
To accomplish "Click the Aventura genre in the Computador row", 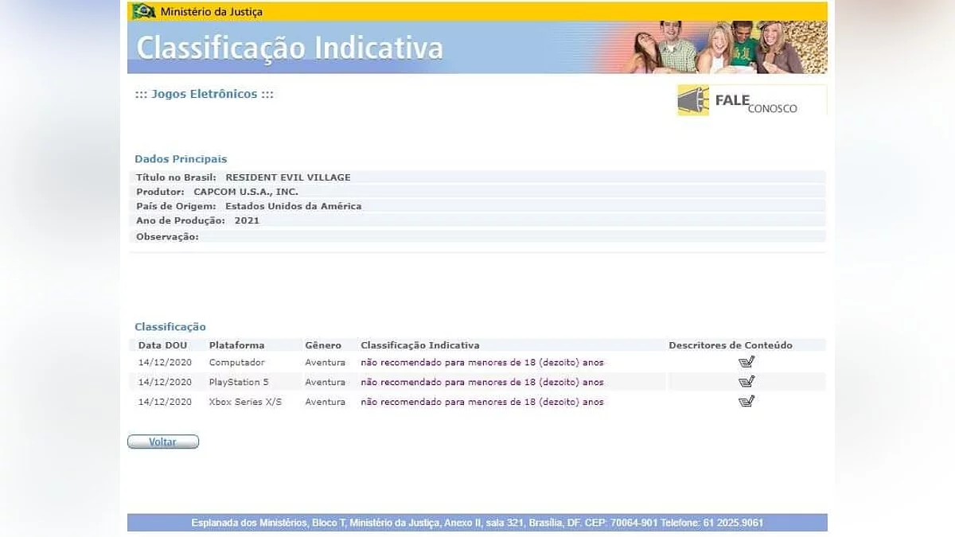I will 325,363.
